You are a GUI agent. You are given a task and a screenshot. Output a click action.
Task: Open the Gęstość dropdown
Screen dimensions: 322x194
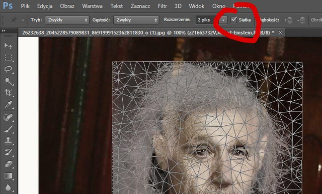pos(136,20)
